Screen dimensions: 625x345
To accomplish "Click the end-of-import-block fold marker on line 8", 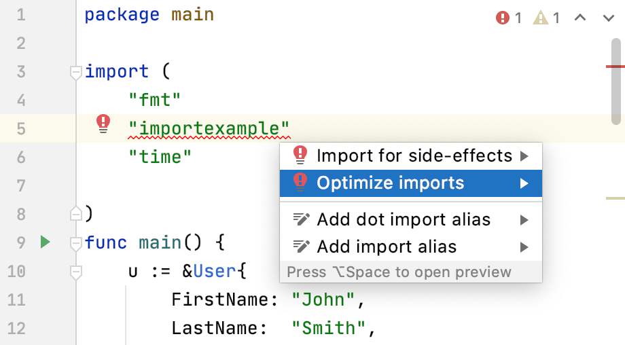I will [76, 214].
